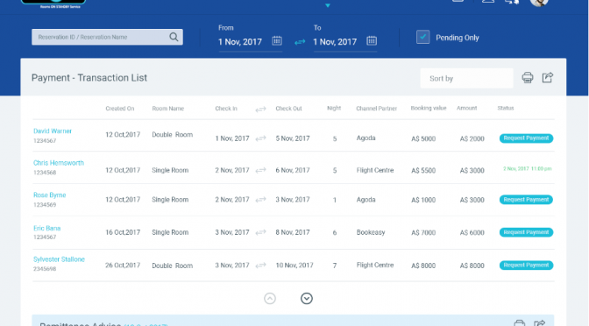Open the To date calendar icon

(372, 40)
